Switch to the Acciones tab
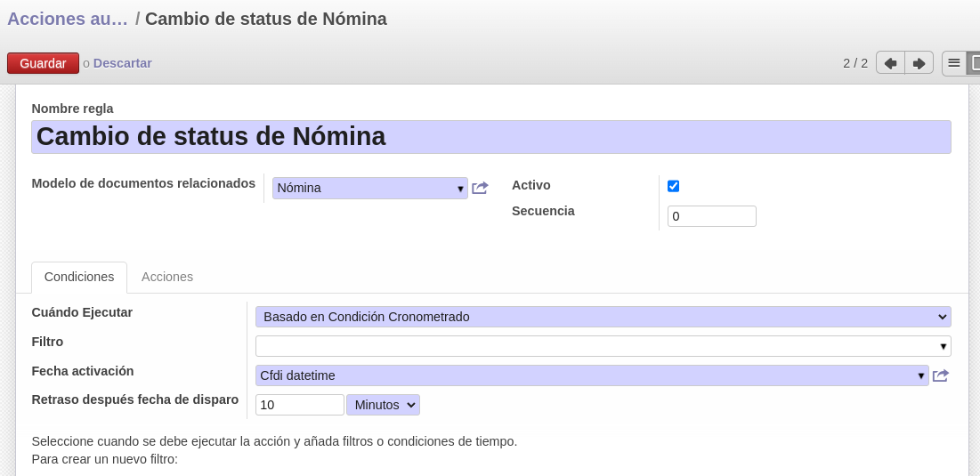 pyautogui.click(x=166, y=277)
